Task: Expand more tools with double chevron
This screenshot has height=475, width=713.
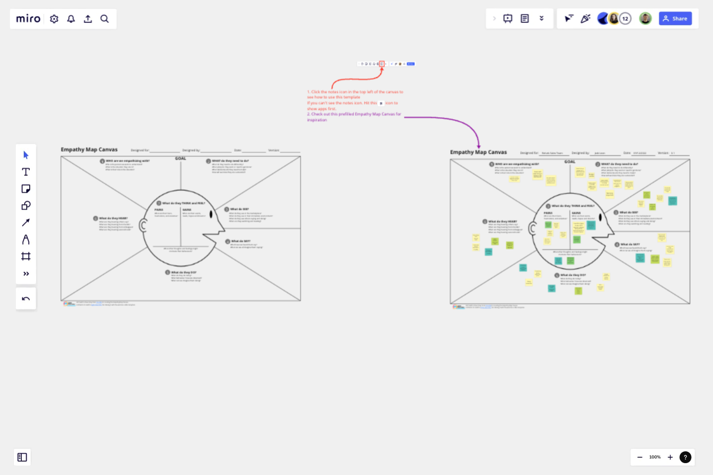Action: (x=26, y=273)
